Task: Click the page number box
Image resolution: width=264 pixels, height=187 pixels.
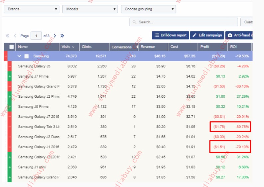Action: 36,36
